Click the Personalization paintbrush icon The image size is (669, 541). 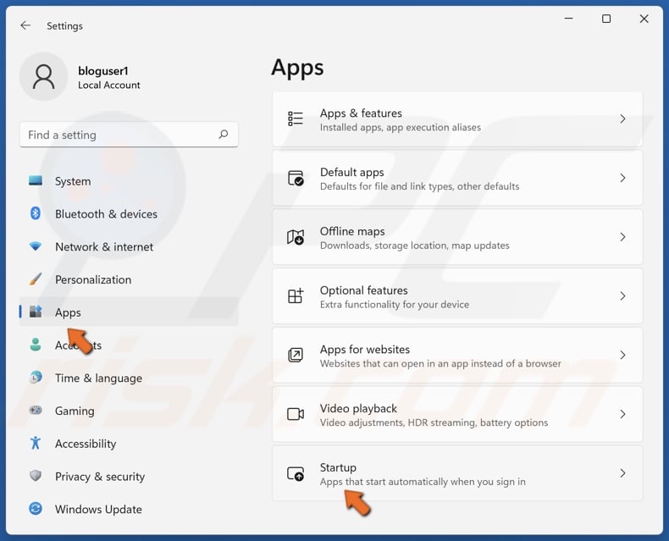[36, 279]
